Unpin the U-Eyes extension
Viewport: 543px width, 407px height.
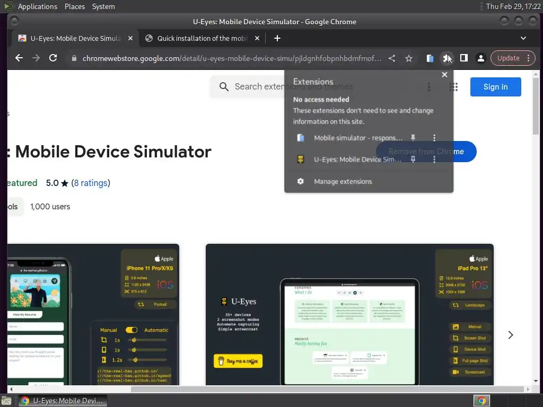[x=413, y=159]
